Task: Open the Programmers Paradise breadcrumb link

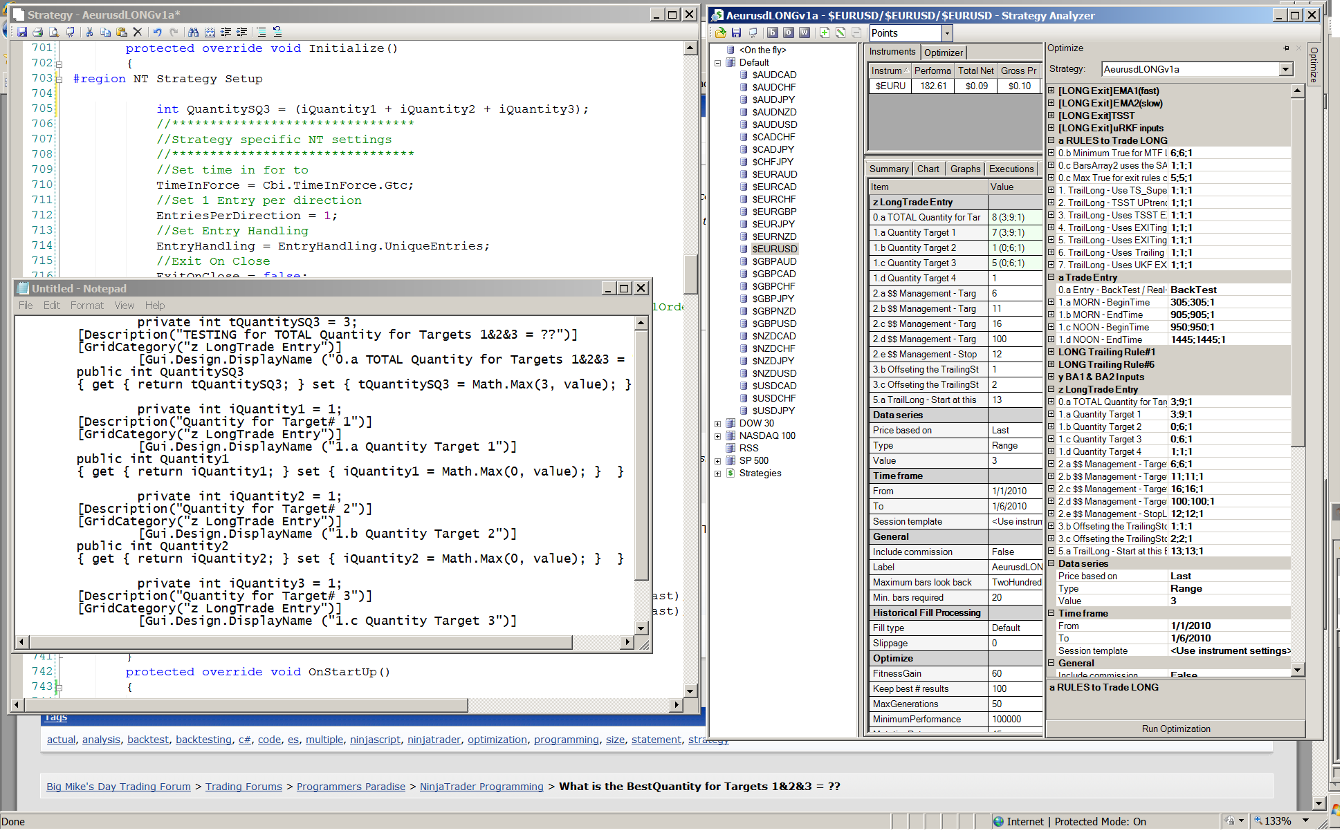Action: point(351,787)
